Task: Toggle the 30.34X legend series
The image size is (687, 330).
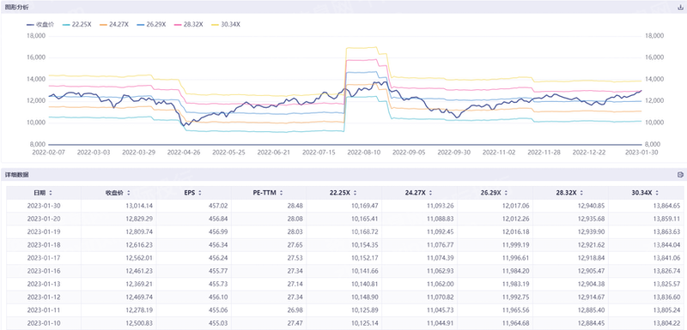Action: [226, 25]
